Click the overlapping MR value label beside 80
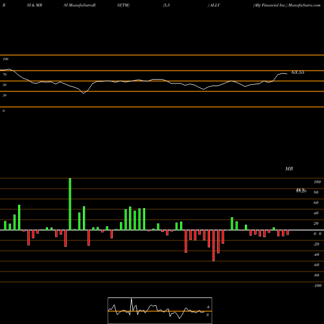The height and width of the screenshot is (324, 324). [301, 191]
